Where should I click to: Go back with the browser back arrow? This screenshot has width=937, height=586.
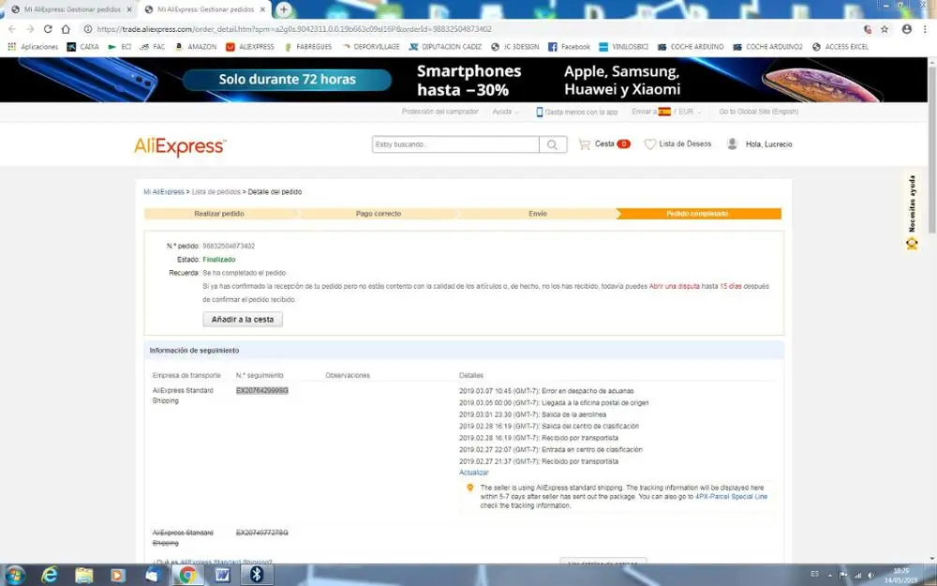point(12,29)
